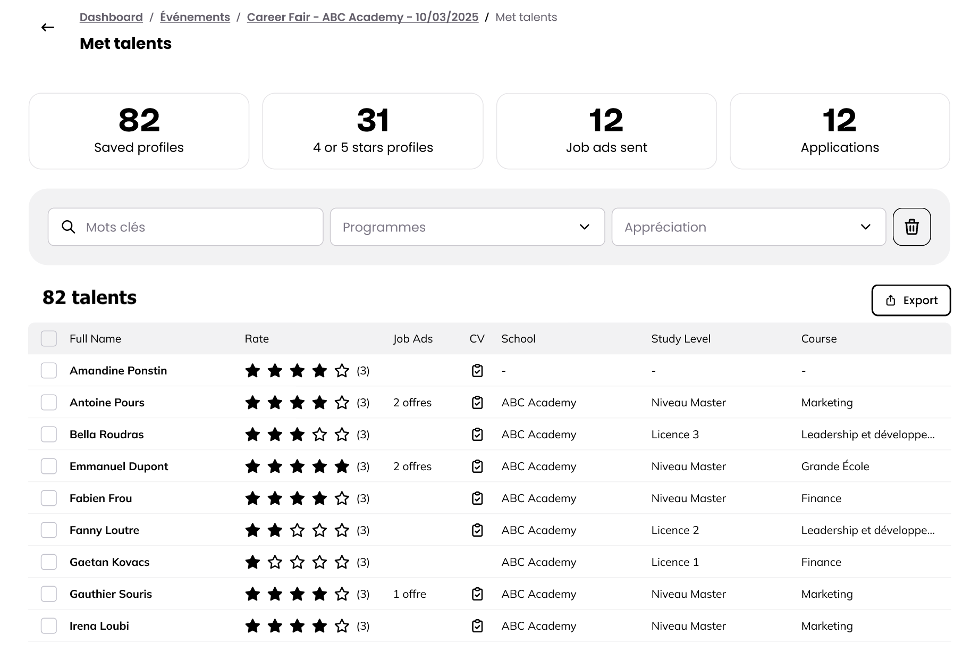The width and height of the screenshot is (971, 659).
Task: Click the Export button
Action: tap(911, 301)
